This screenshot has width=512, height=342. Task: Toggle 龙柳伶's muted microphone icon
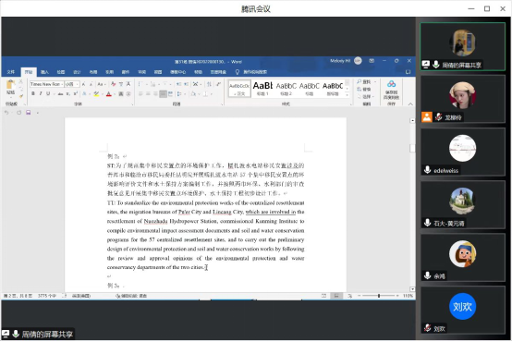coord(439,117)
